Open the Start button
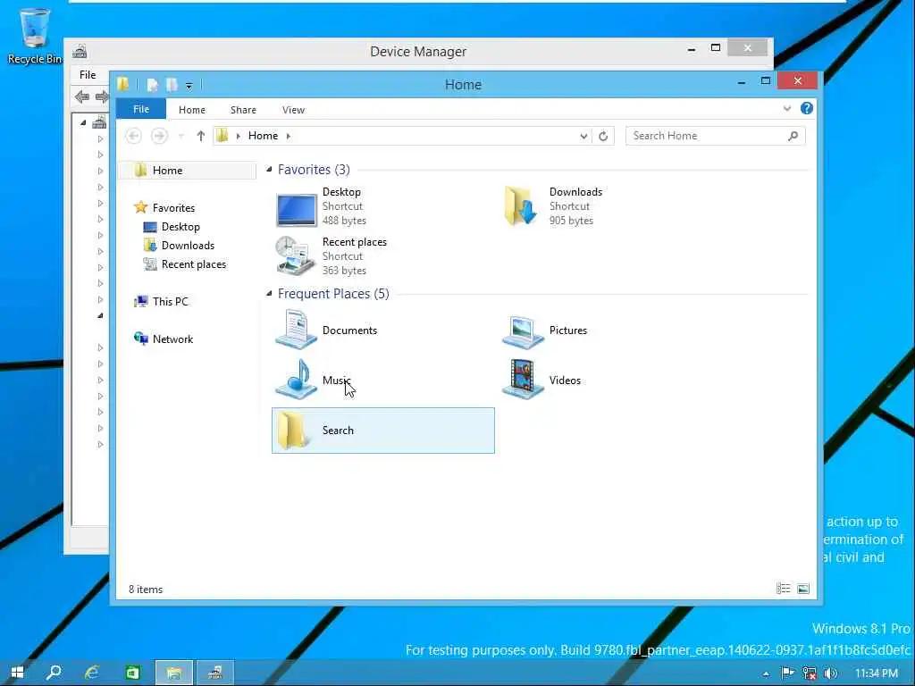 click(x=18, y=673)
